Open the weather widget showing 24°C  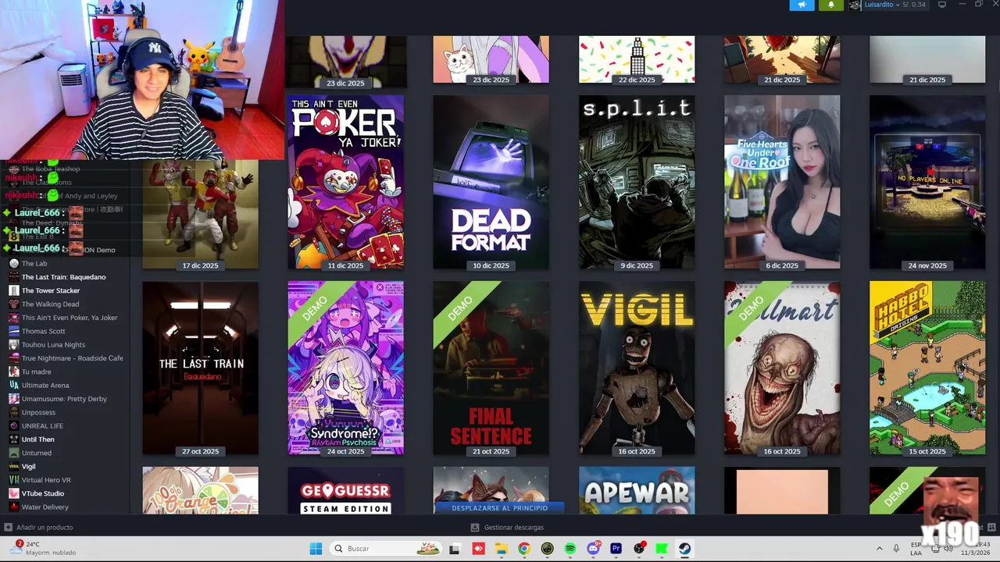[43, 548]
